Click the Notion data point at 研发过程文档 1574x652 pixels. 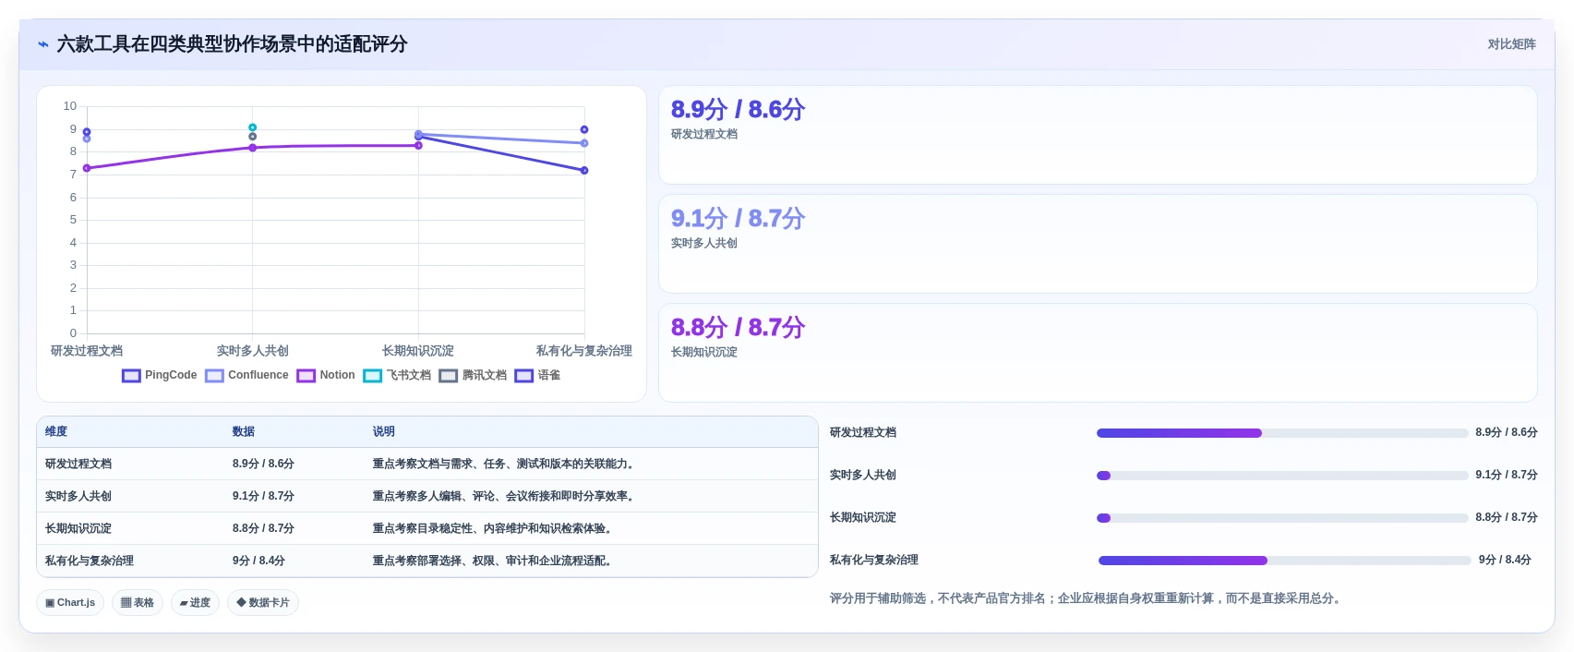click(87, 168)
